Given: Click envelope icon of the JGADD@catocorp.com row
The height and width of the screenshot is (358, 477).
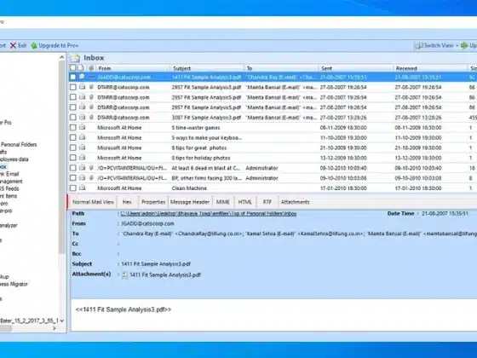Looking at the screenshot, I should (x=82, y=77).
